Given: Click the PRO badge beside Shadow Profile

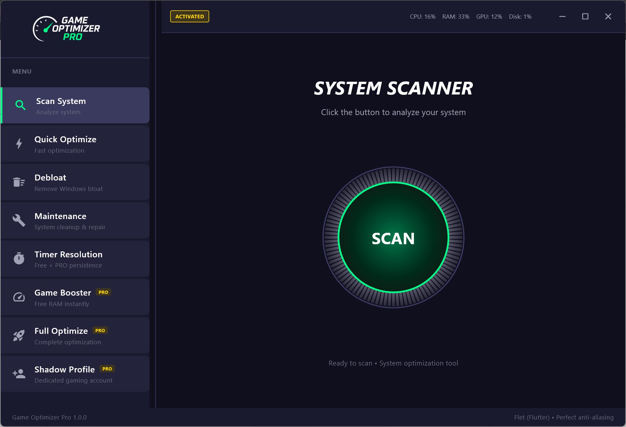Looking at the screenshot, I should click(107, 369).
